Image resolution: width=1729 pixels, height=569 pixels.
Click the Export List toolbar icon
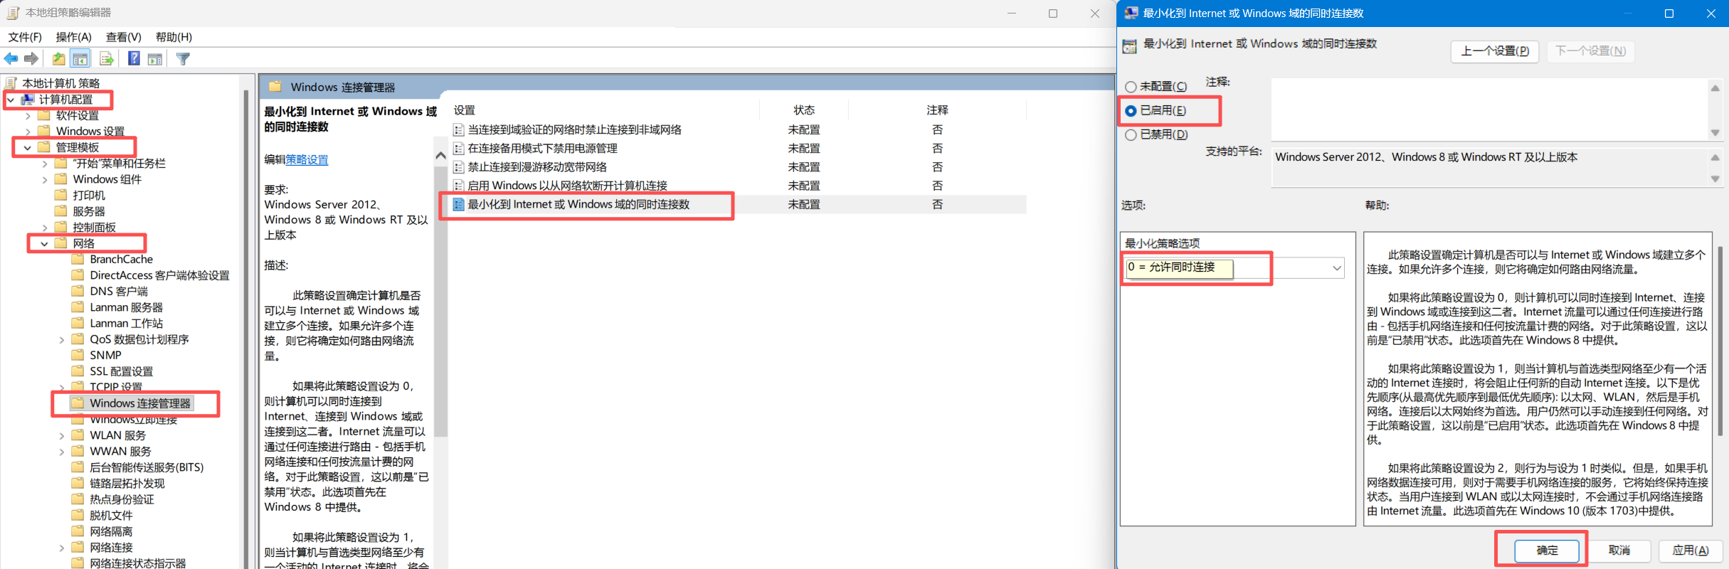tap(107, 59)
